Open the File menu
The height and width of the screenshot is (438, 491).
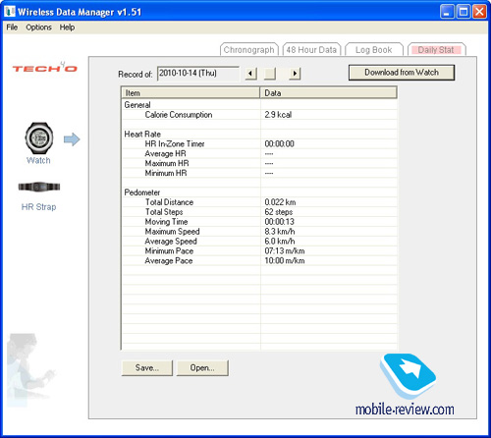12,27
